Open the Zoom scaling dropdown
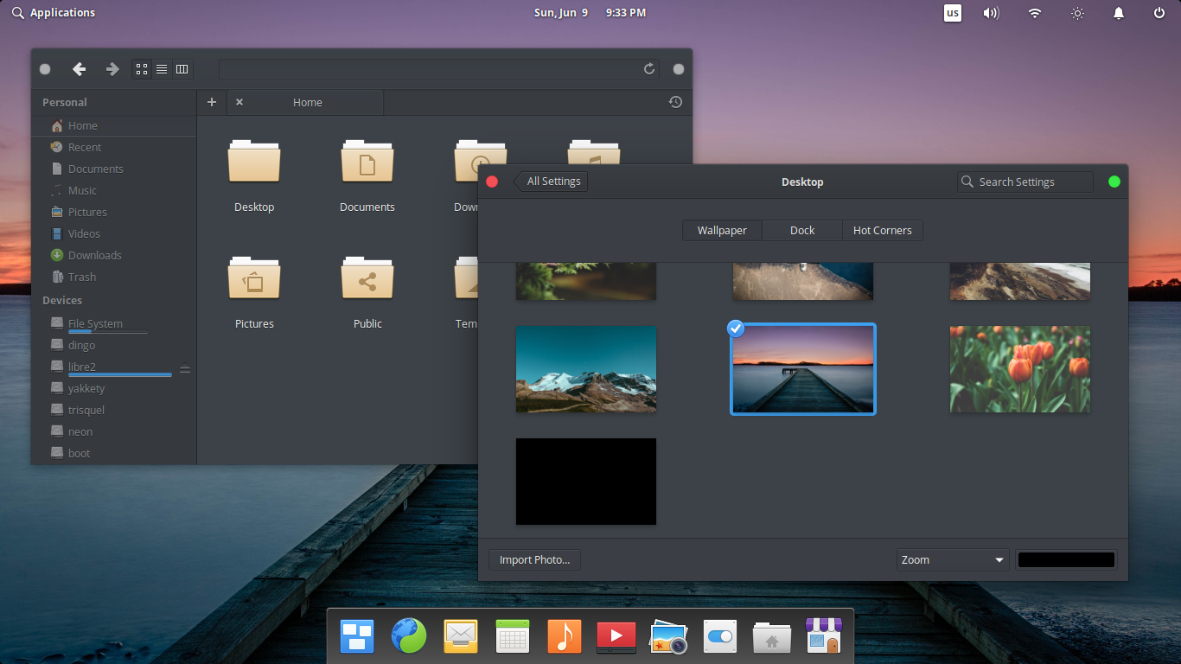Screen dimensions: 1181x664 [953, 559]
